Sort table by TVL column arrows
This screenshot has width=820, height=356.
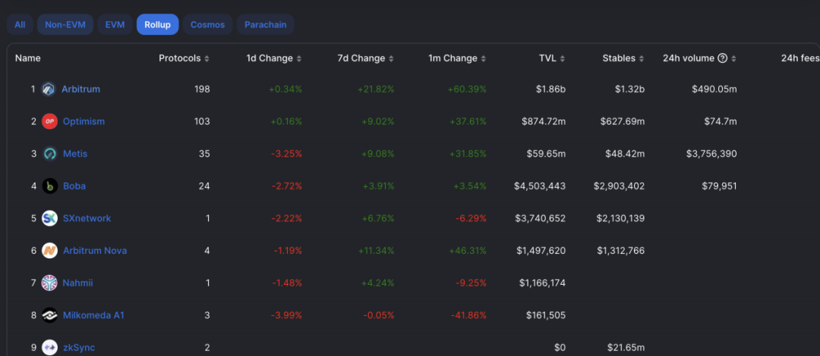[562, 59]
